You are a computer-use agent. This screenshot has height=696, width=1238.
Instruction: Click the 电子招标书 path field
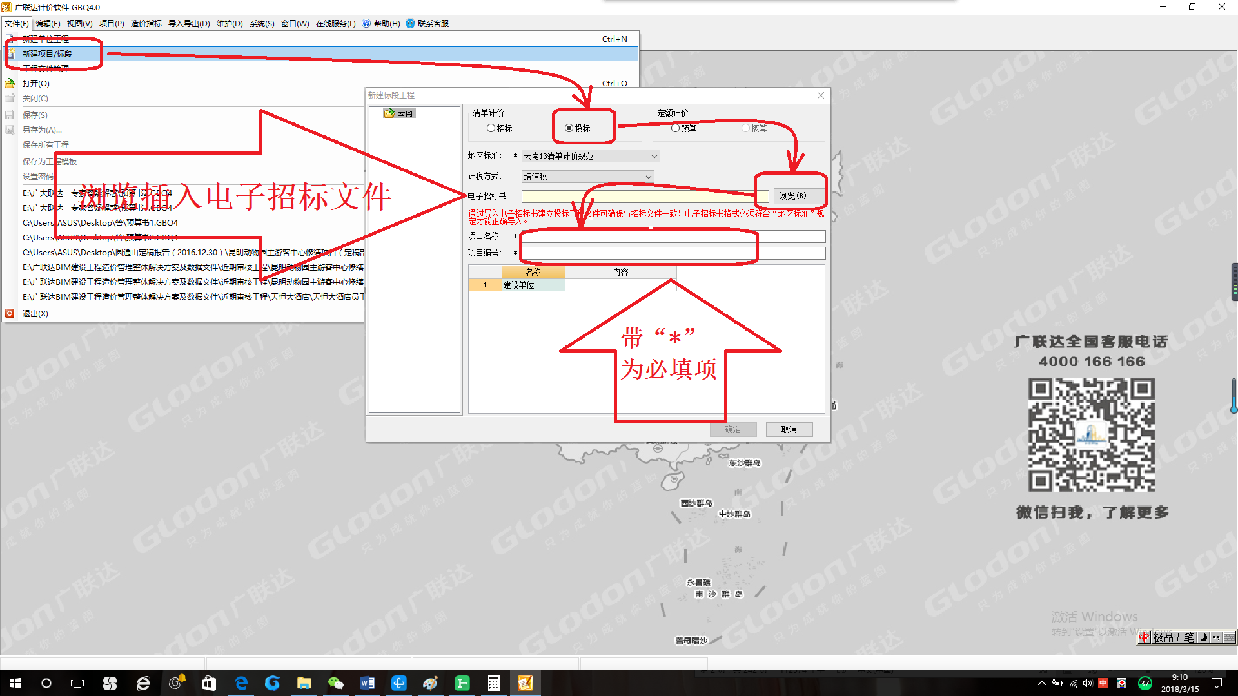[645, 197]
